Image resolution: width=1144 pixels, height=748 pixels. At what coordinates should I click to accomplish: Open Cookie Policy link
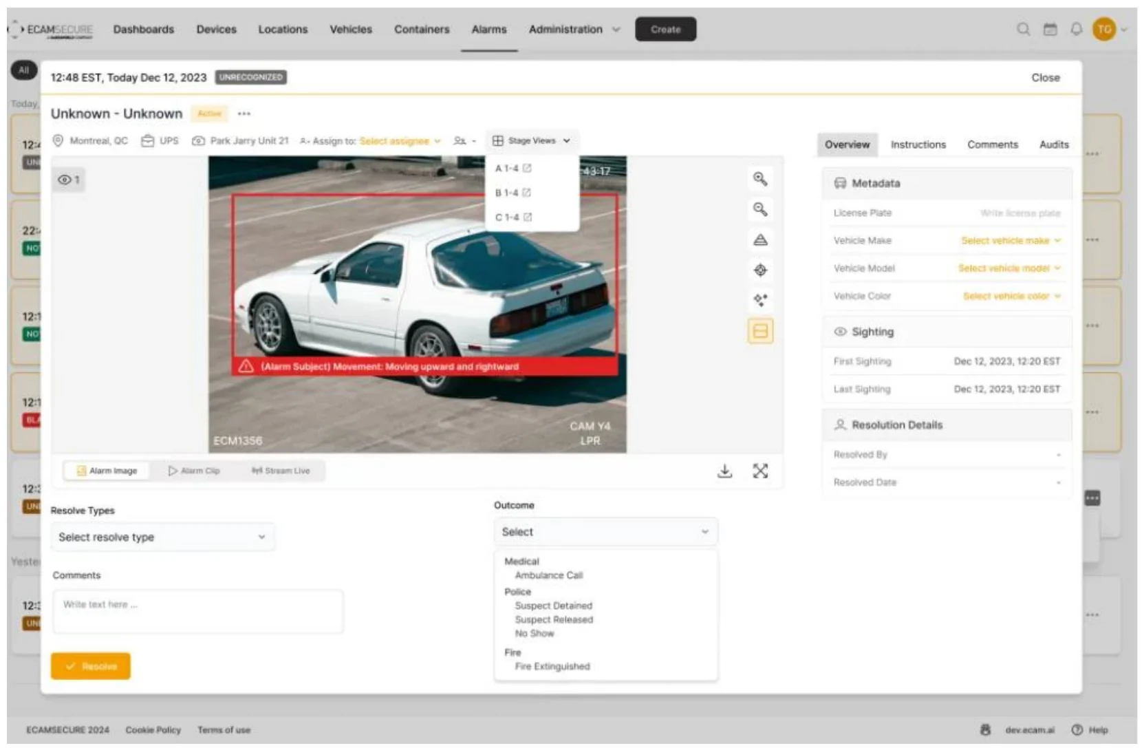coord(153,729)
